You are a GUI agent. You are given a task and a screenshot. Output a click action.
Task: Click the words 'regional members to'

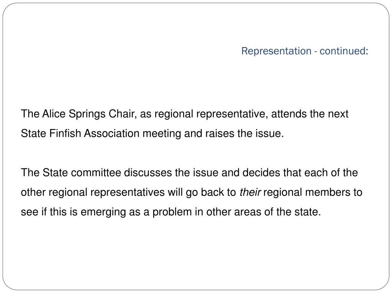click(313, 193)
